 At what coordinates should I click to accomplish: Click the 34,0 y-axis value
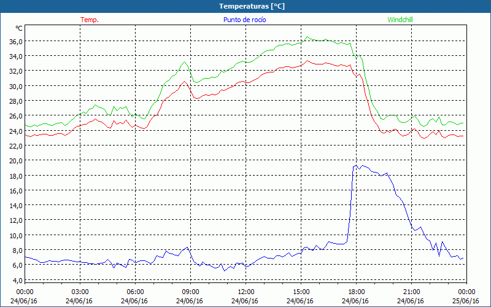16,56
